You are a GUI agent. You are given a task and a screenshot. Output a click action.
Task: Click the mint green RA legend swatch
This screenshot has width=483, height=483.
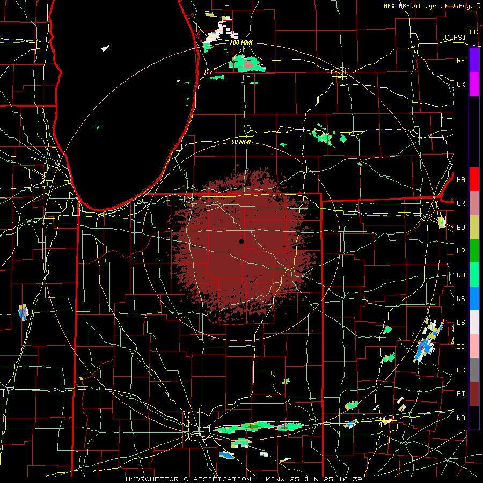click(474, 275)
